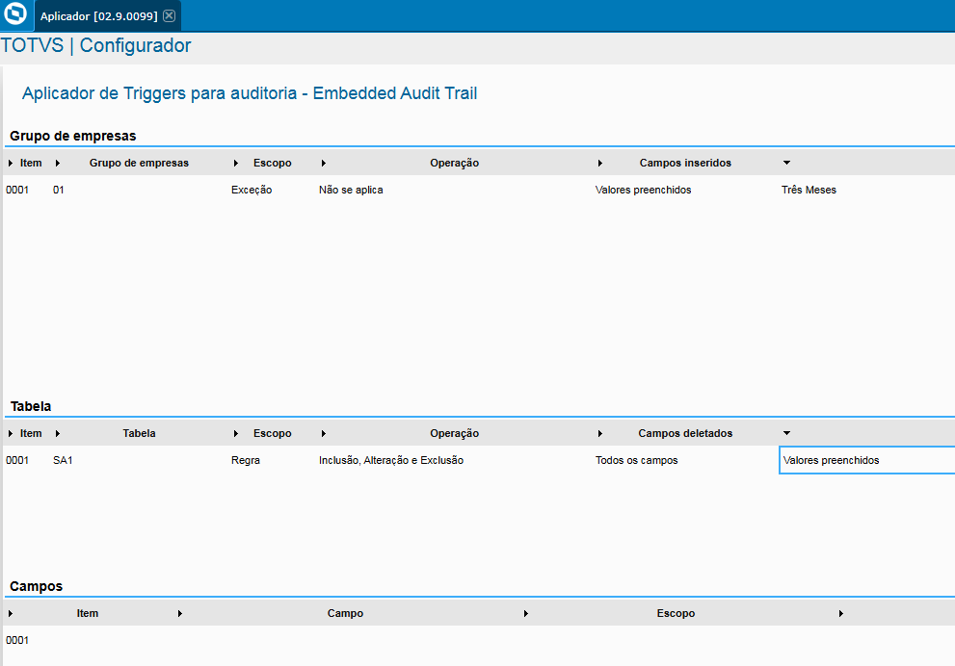The image size is (955, 666).
Task: Click Item column header in Campos grid
Action: click(88, 614)
